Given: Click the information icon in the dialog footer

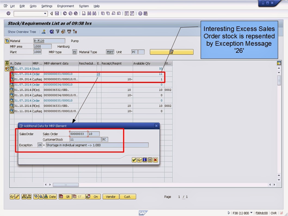Looking at the screenshot, I should pos(145,160).
